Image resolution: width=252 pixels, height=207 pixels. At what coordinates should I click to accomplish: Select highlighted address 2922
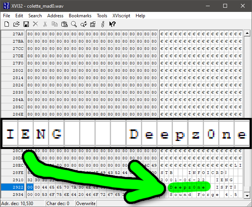click(13, 187)
